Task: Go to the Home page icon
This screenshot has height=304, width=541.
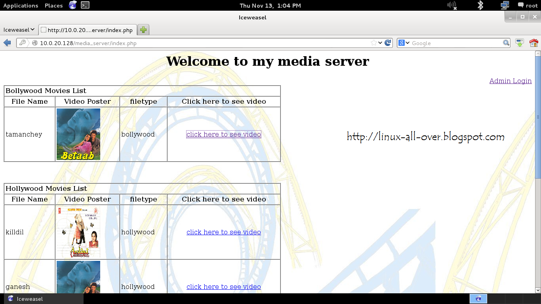Action: point(533,43)
